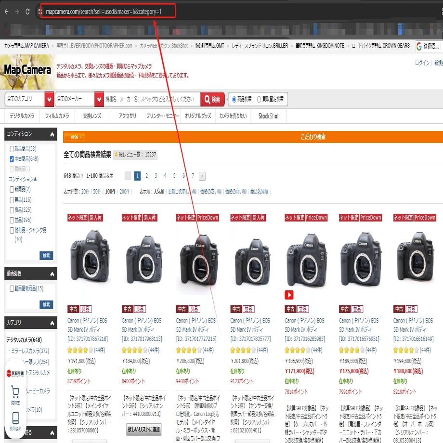
Task: Open the デジタルカメラ navigation tab
Action: [x=22, y=116]
